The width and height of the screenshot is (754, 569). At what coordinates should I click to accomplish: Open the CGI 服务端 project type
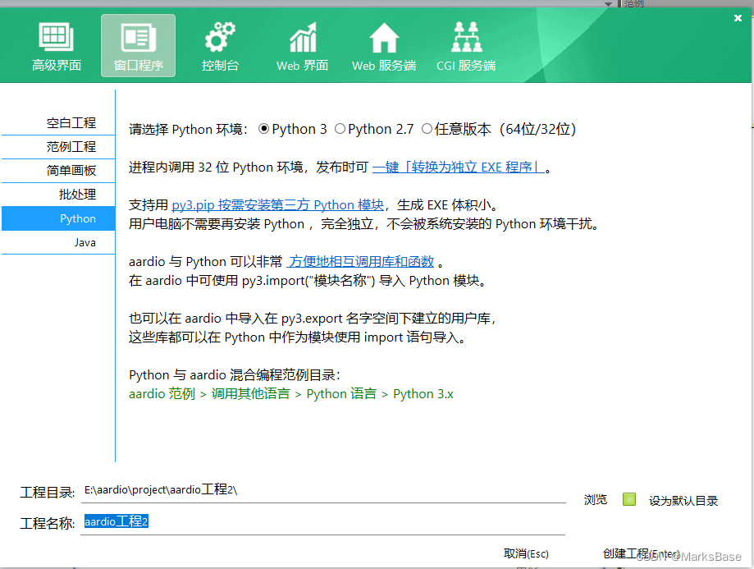pos(465,45)
